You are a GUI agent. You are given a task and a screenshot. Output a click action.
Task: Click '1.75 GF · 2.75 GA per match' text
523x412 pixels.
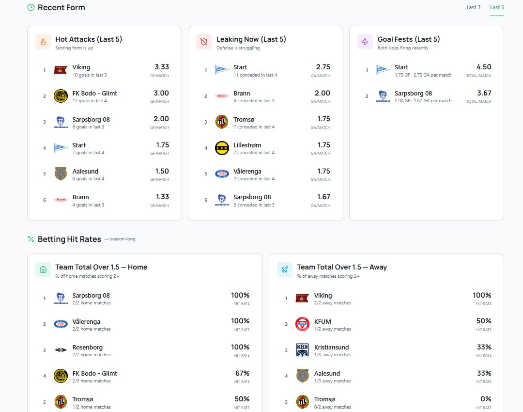pyautogui.click(x=423, y=75)
